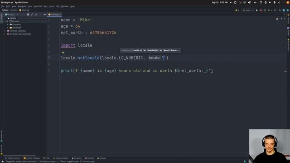Open the VCS menu
Image resolution: width=290 pixels, height=163 pixels.
click(x=58, y=6)
